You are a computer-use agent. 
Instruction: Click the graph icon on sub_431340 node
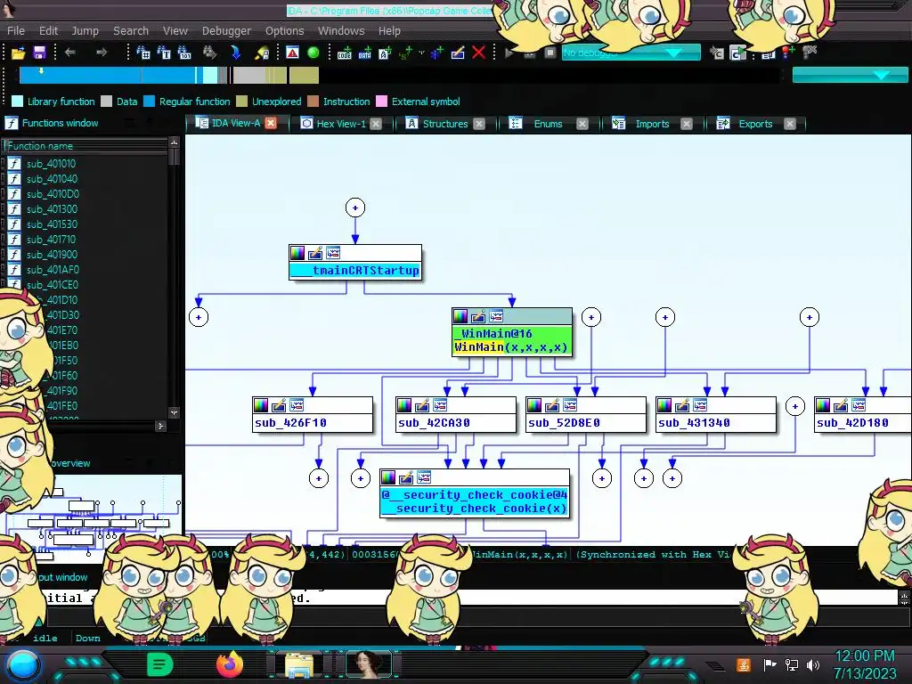(700, 405)
